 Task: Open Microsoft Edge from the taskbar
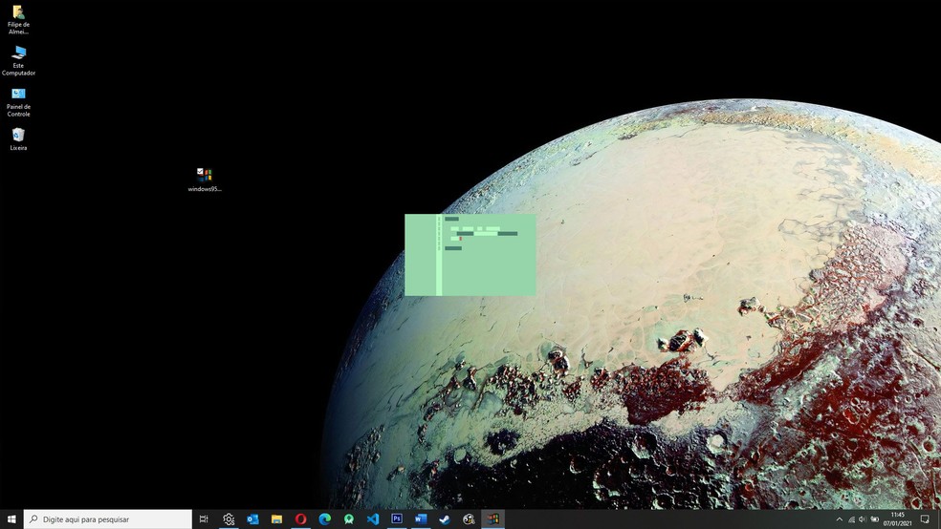coord(325,519)
